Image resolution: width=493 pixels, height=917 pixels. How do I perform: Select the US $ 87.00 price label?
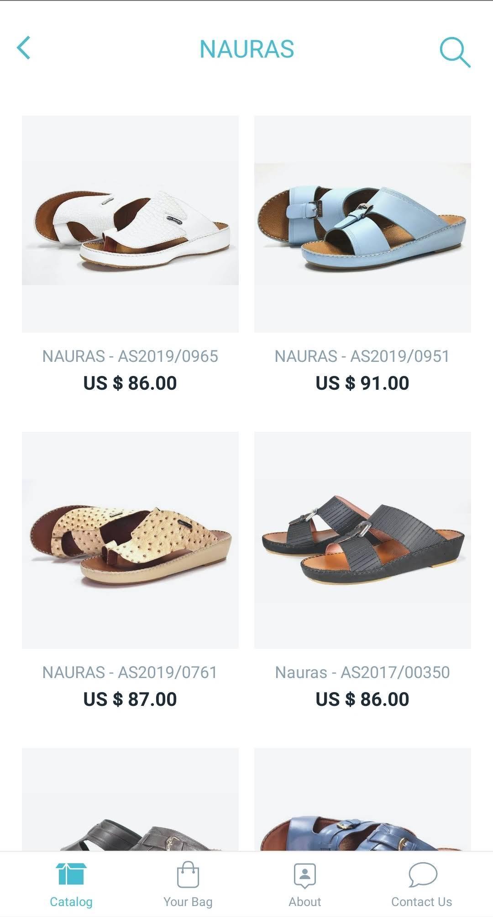(130, 699)
